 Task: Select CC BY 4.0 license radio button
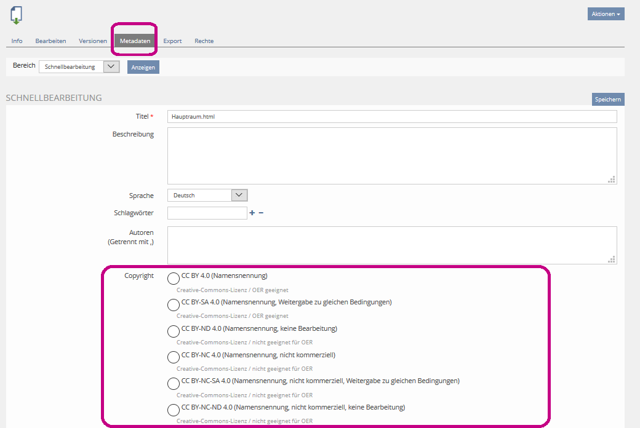pyautogui.click(x=174, y=279)
